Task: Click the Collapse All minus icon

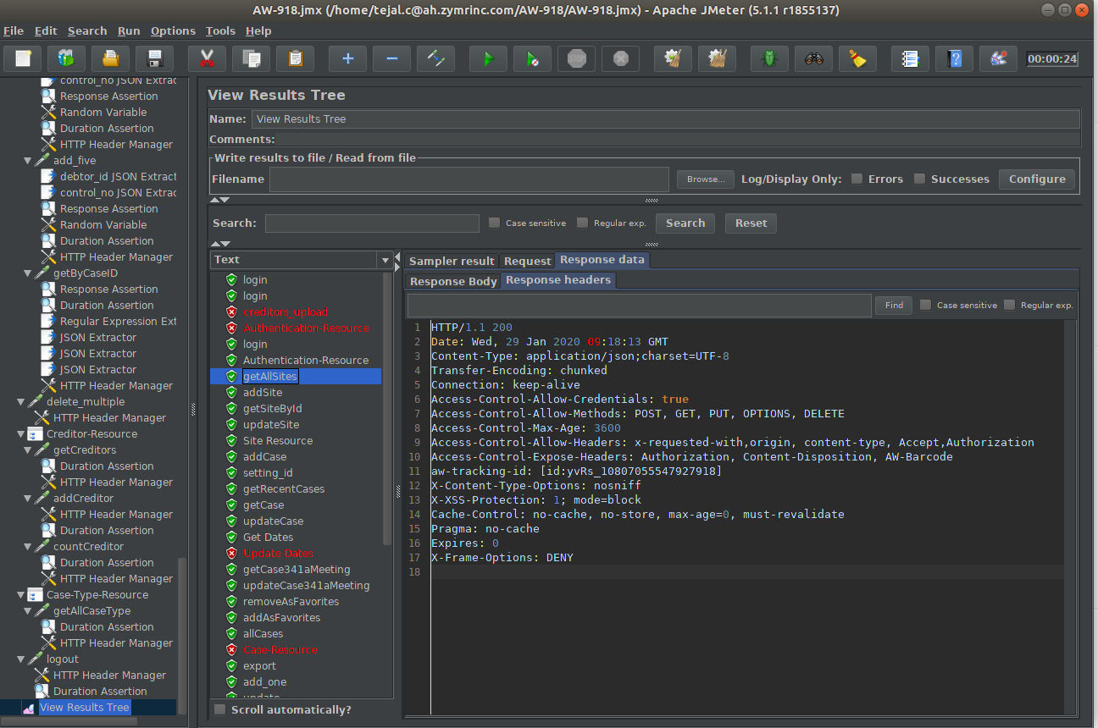Action: click(x=391, y=58)
